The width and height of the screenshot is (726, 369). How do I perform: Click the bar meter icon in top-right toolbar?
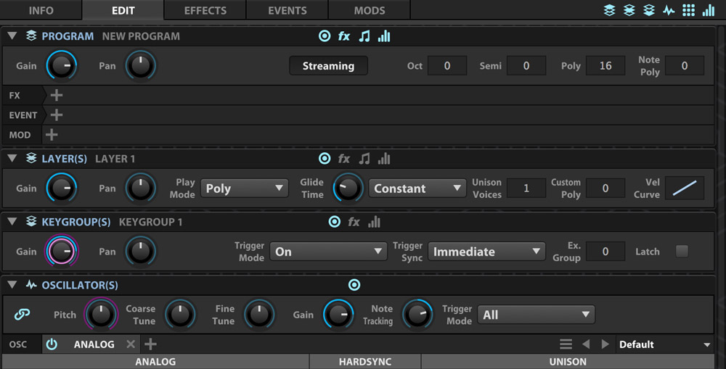click(x=709, y=10)
